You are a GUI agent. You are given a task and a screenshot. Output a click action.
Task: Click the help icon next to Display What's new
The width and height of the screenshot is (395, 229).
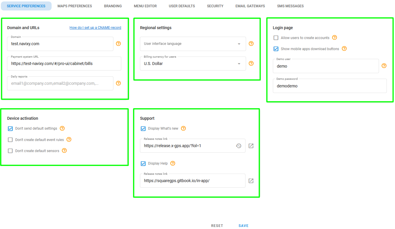183,128
